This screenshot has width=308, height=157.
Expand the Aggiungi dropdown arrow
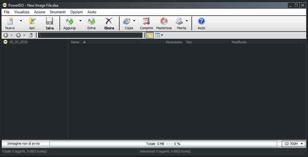coord(80,20)
